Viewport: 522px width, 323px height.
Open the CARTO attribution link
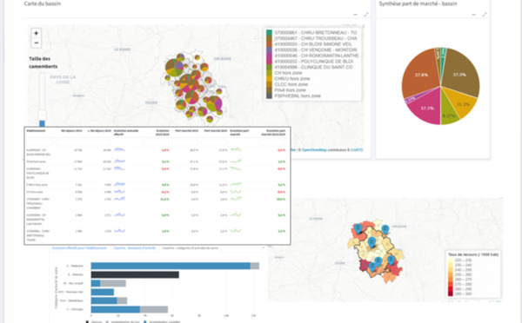click(x=357, y=150)
